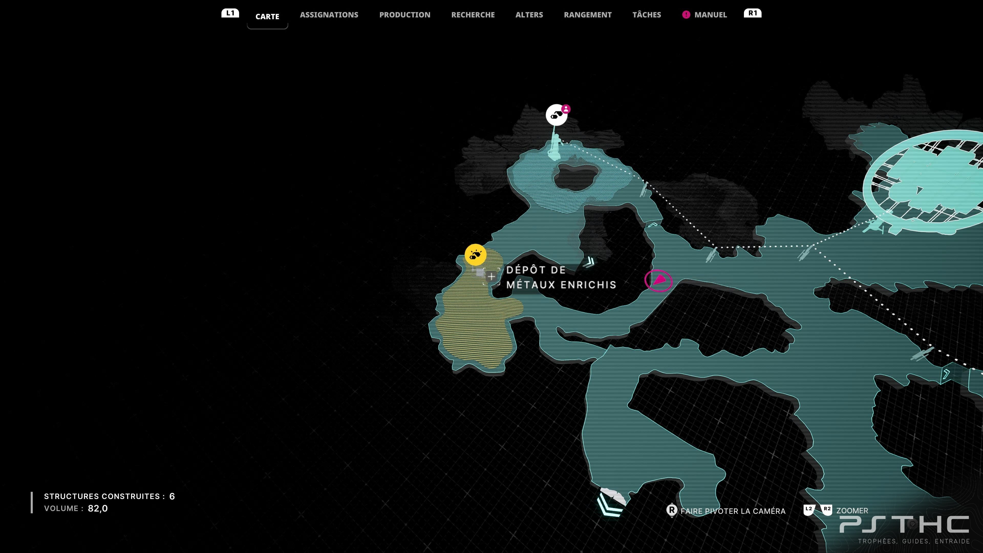Click the ZOOMER hint text

852,511
